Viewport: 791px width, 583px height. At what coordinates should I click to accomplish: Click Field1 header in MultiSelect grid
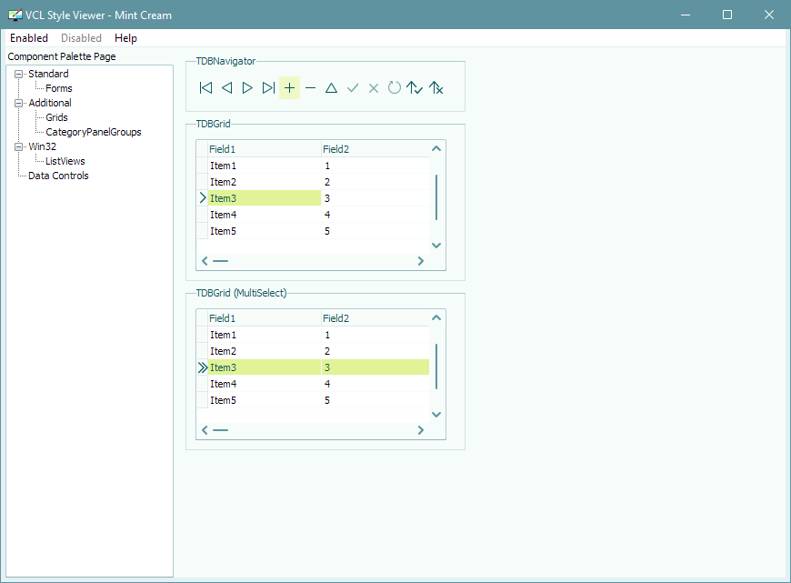[265, 318]
